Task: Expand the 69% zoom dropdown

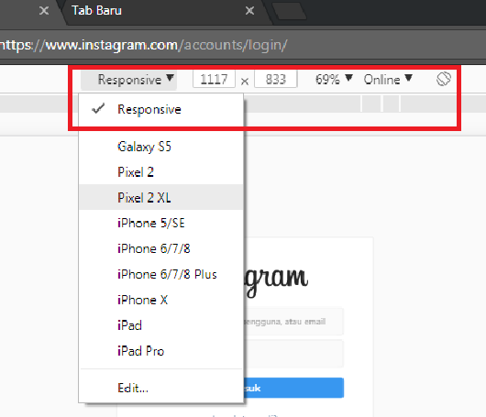Action: 334,80
